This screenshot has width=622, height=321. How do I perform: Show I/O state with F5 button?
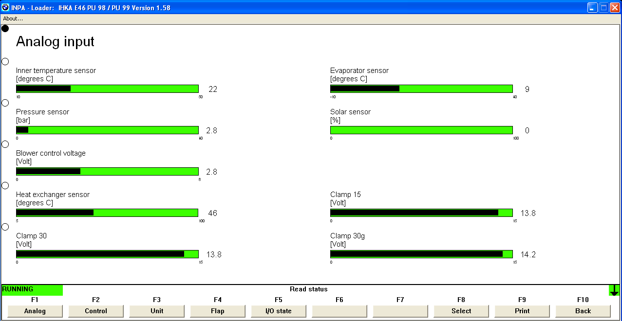[x=279, y=311]
